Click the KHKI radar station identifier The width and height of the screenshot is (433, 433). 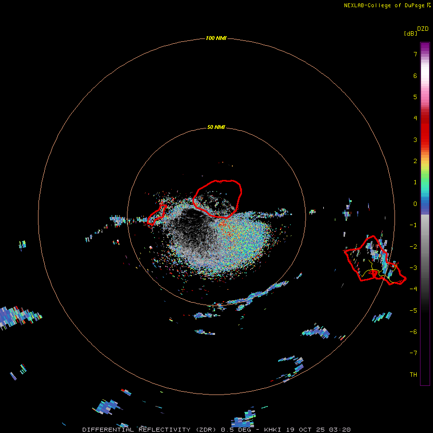point(274,430)
